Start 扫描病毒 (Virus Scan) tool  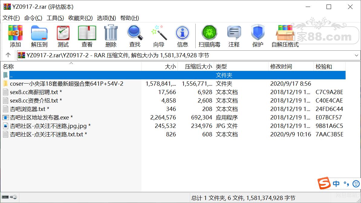tap(209, 36)
